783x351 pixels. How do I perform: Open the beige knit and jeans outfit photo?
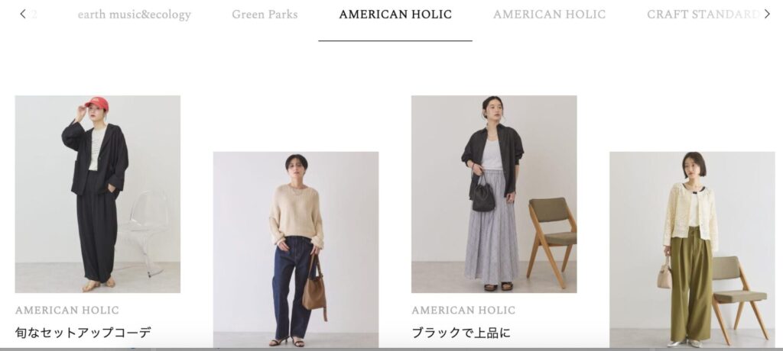point(296,250)
